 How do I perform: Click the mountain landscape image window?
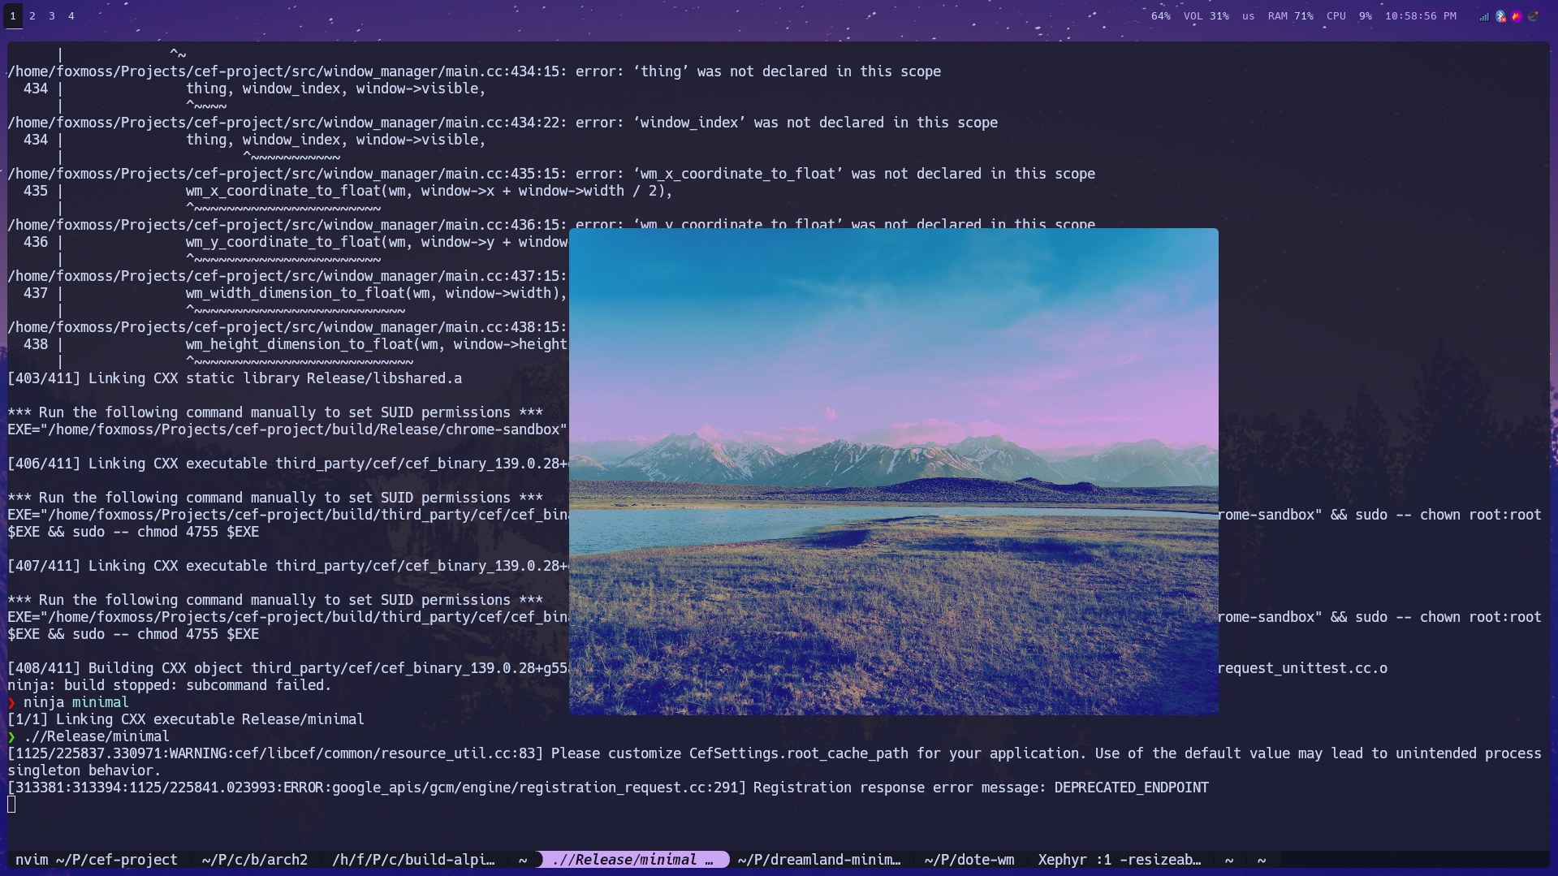pyautogui.click(x=893, y=471)
